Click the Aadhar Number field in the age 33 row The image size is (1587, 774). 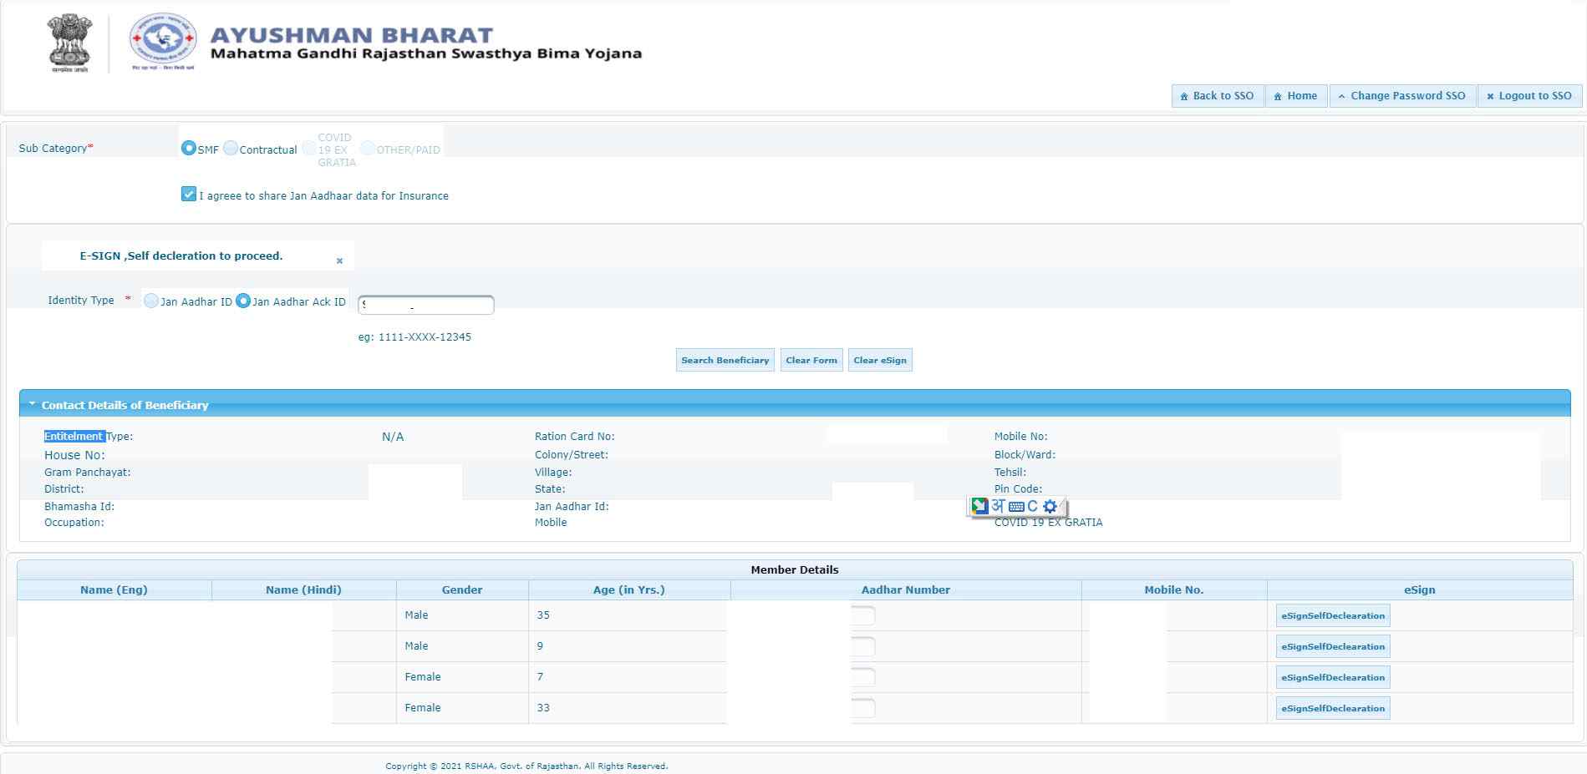pyautogui.click(x=863, y=708)
